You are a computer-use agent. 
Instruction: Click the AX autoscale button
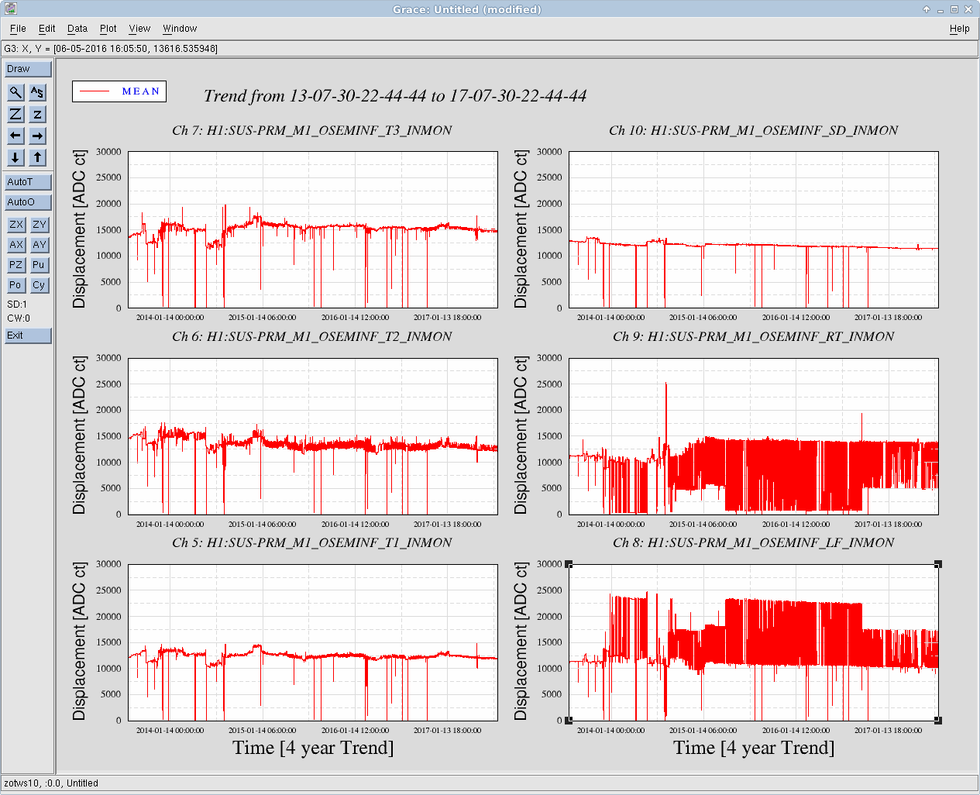coord(16,245)
